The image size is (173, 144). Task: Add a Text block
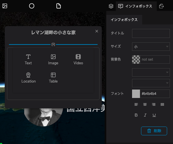(x=28, y=60)
